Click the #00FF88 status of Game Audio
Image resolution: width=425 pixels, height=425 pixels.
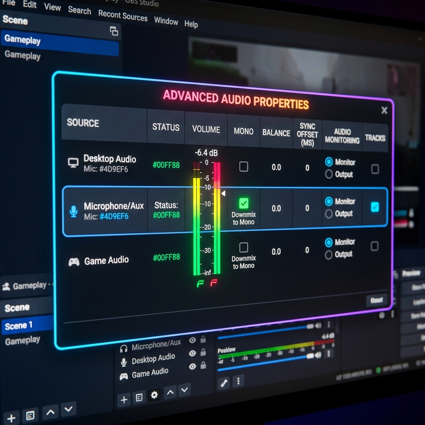tap(166, 257)
